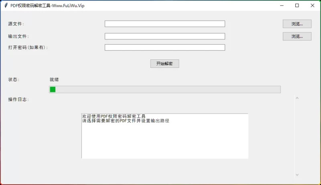Click the output file (输出文件) input field
Screen dimensions: 321x185
click(x=165, y=36)
